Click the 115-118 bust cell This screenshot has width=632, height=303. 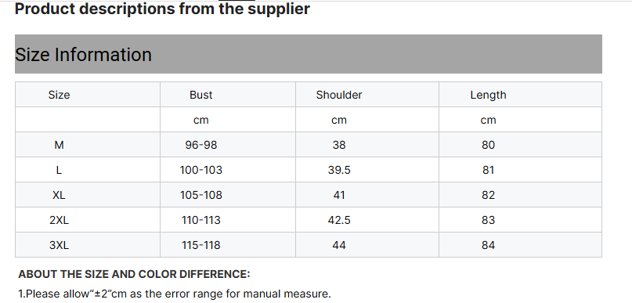(x=228, y=245)
